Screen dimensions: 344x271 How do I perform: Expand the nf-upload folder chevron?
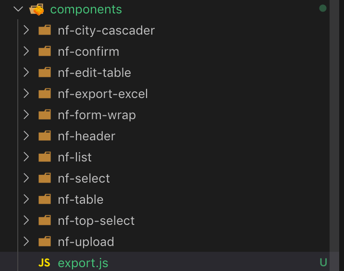coord(26,242)
